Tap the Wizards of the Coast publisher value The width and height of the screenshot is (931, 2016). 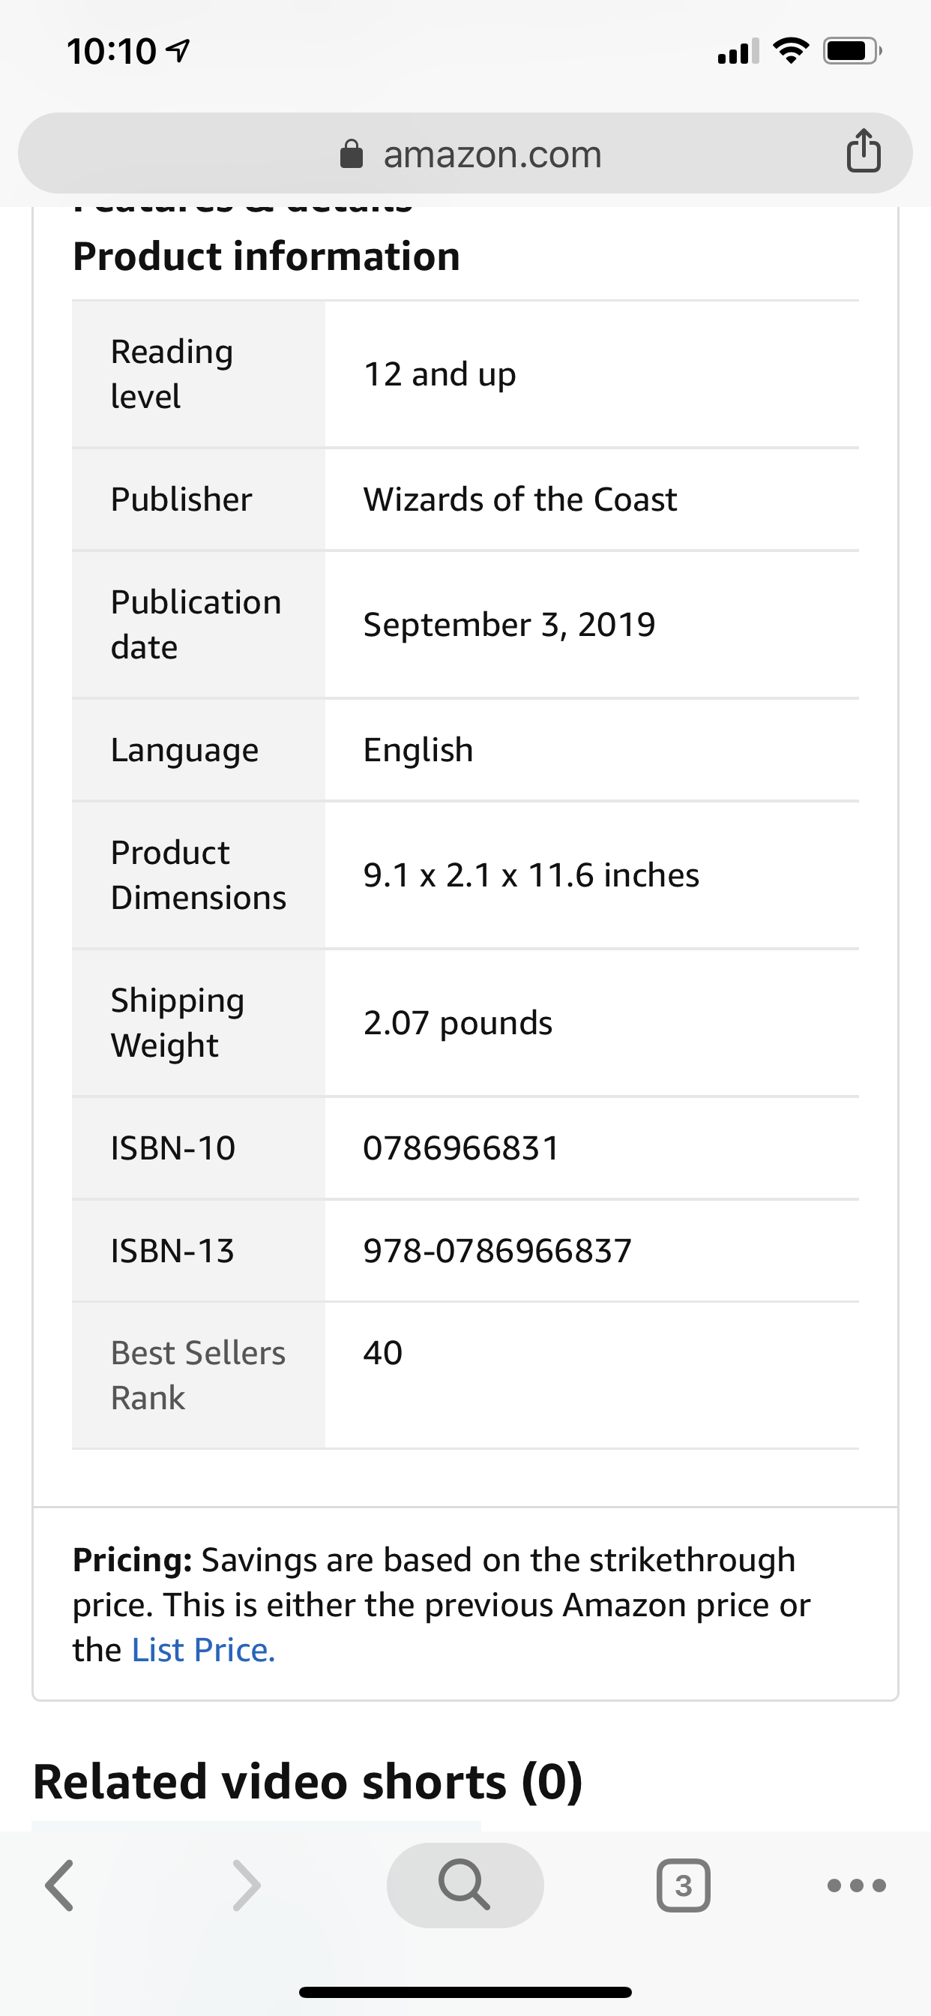[520, 499]
